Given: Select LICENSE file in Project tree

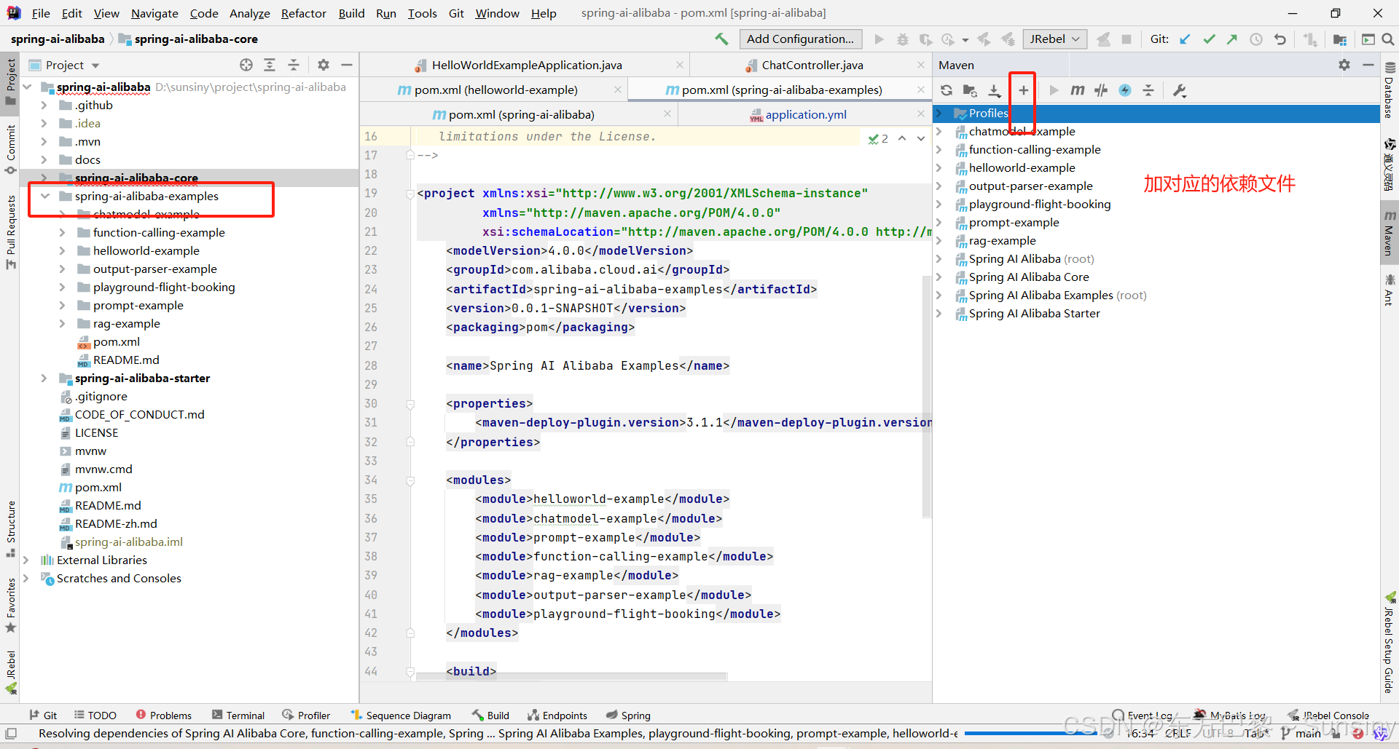Looking at the screenshot, I should [96, 432].
